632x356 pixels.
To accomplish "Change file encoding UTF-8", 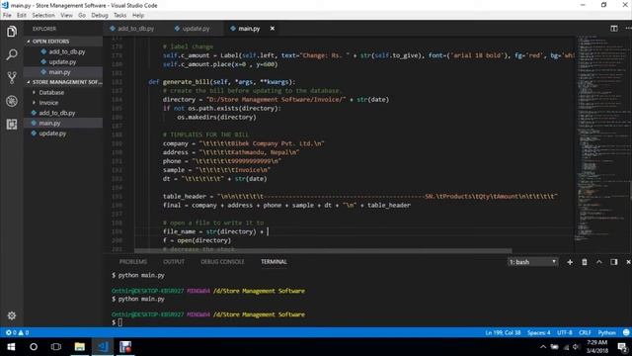I will click(x=564, y=332).
